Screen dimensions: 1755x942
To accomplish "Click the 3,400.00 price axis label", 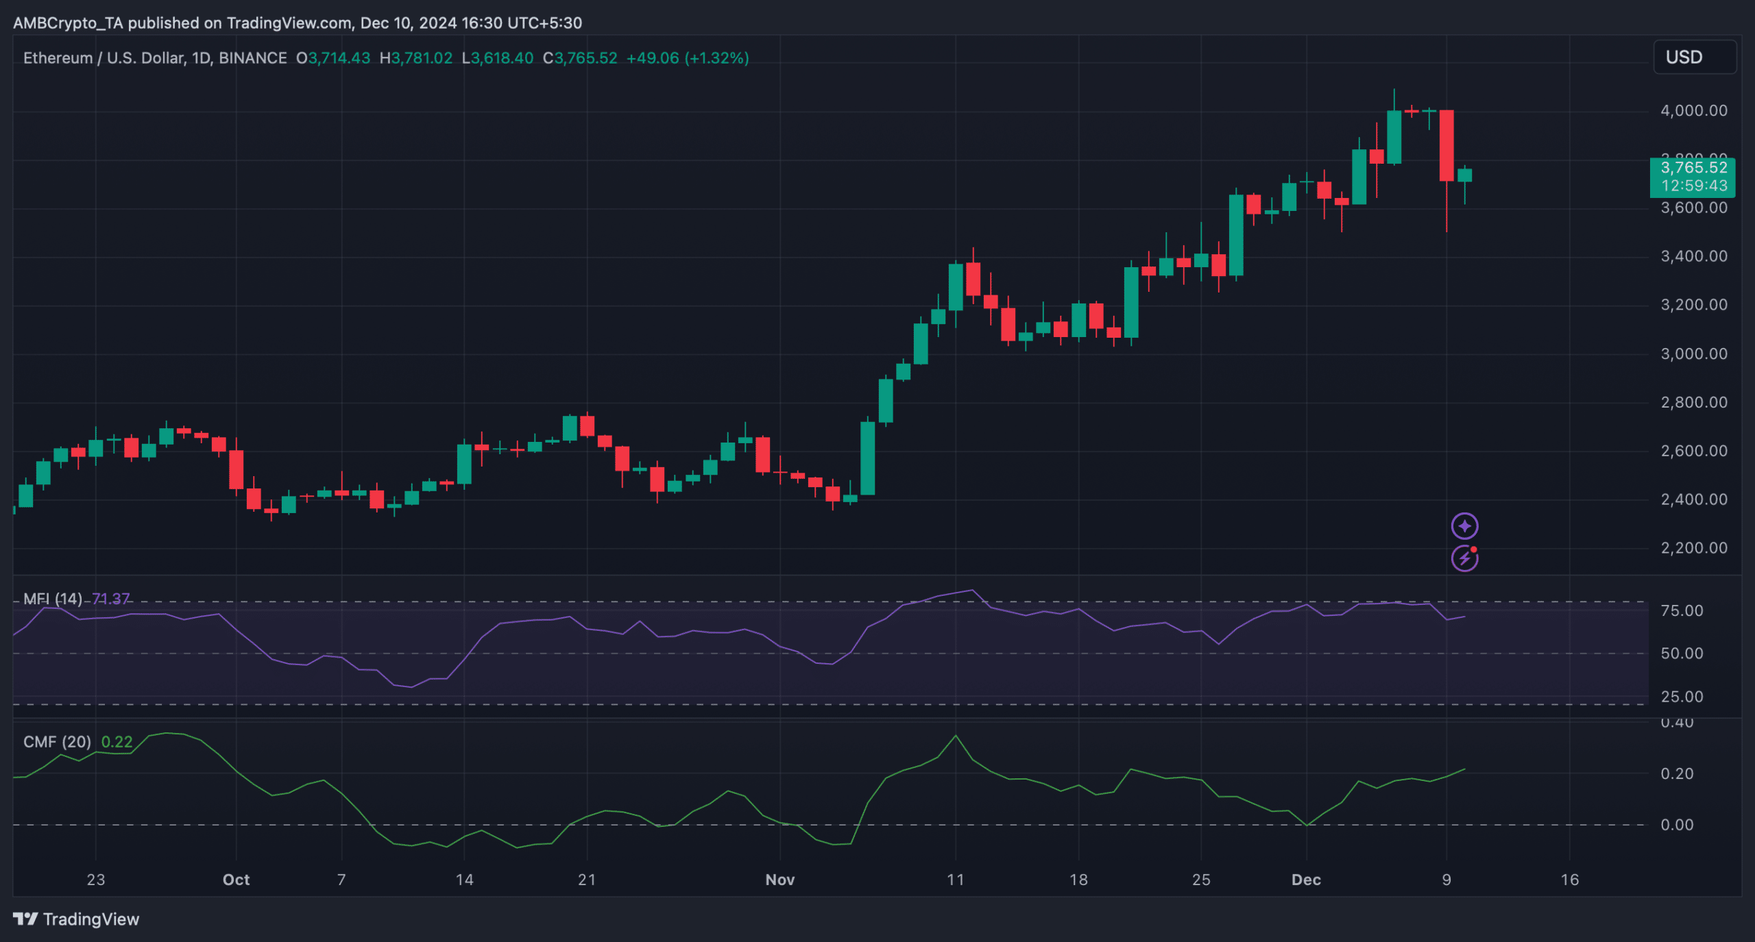I will (x=1693, y=256).
